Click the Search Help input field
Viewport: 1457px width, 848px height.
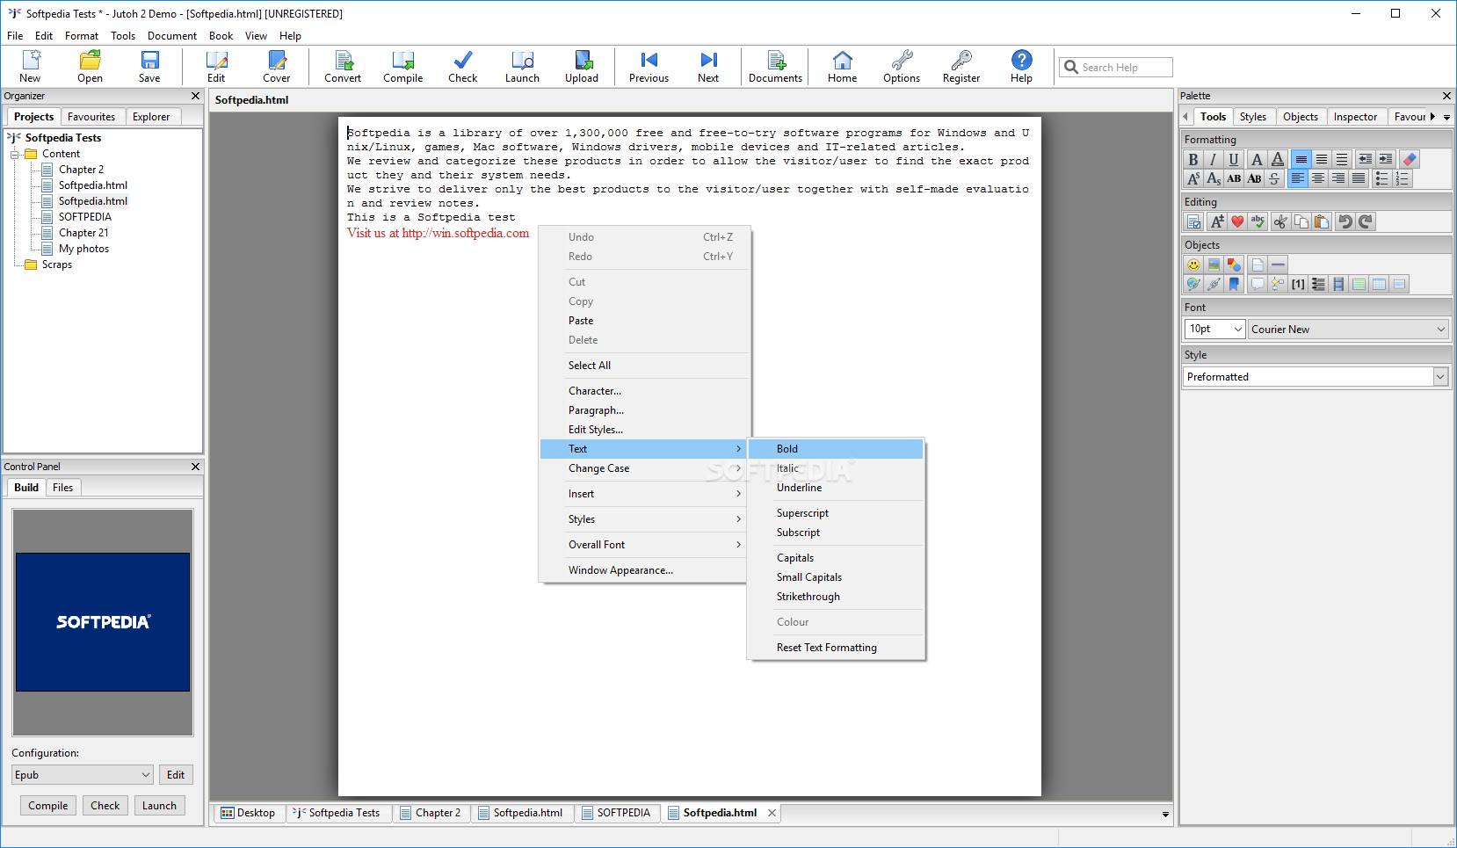1116,68
